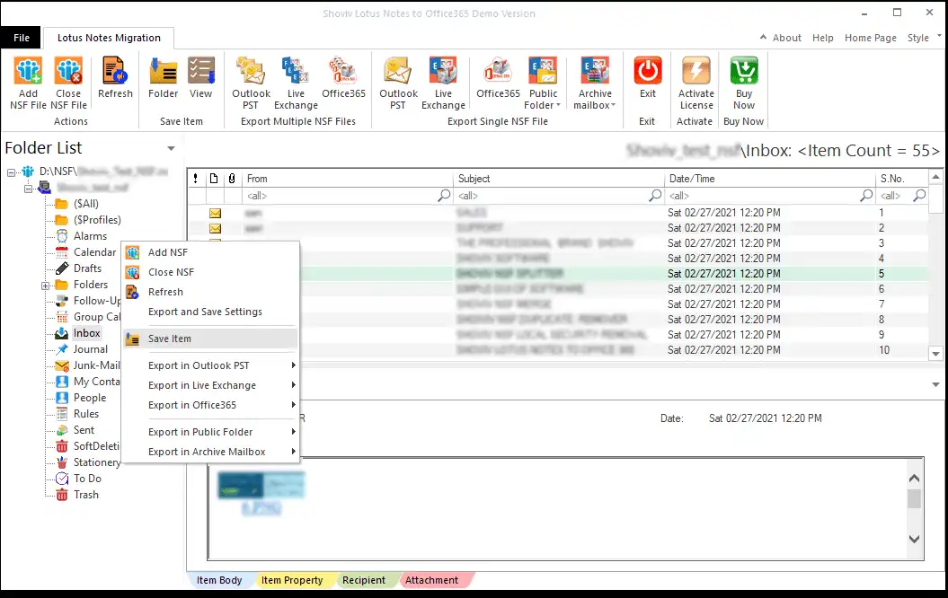Open Export in Public Folder submenu

[x=210, y=432]
